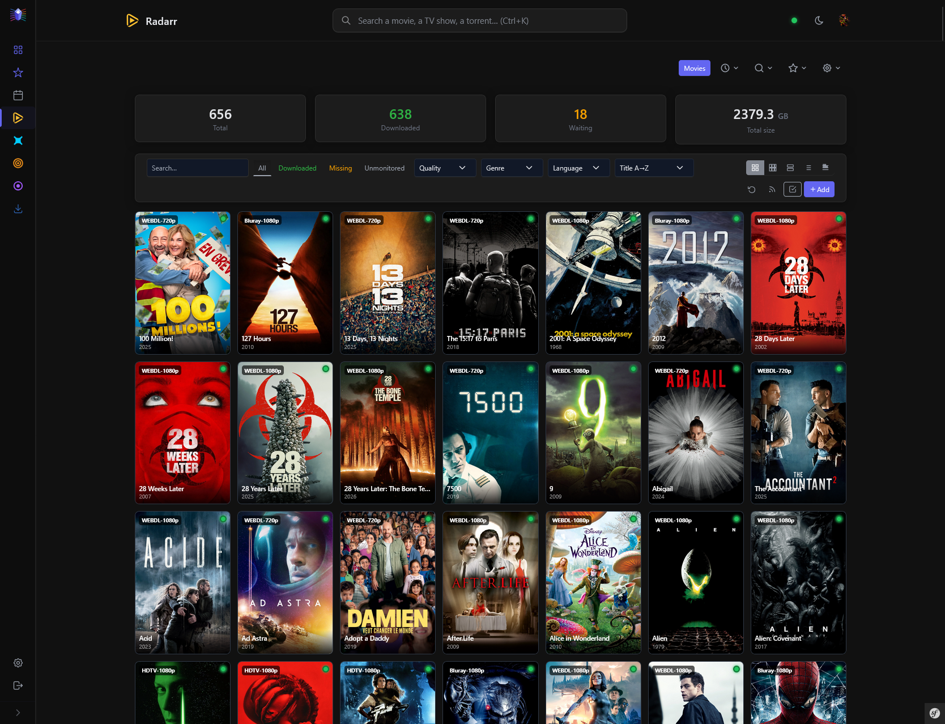Screen dimensions: 945x724
Task: Toggle monitored dot on Abigail poster
Action: 737,369
